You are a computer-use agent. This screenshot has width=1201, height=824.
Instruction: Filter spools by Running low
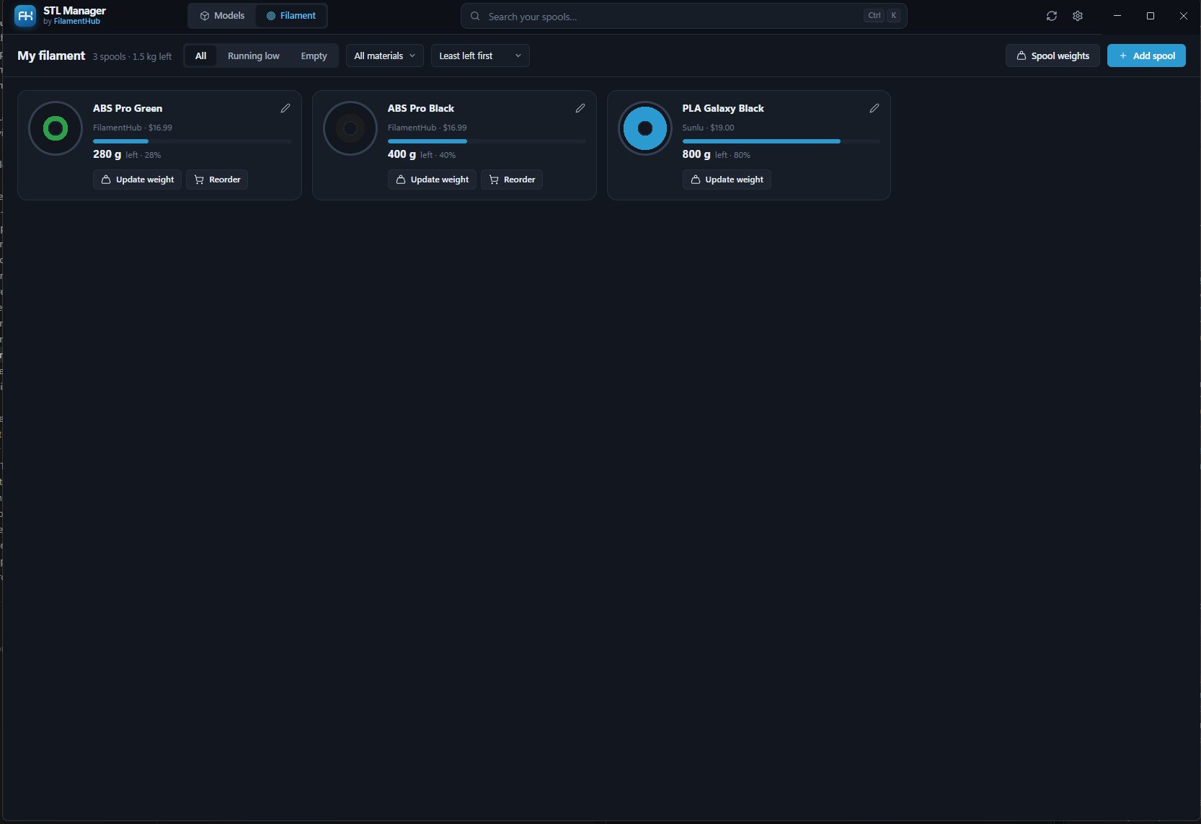pos(254,56)
